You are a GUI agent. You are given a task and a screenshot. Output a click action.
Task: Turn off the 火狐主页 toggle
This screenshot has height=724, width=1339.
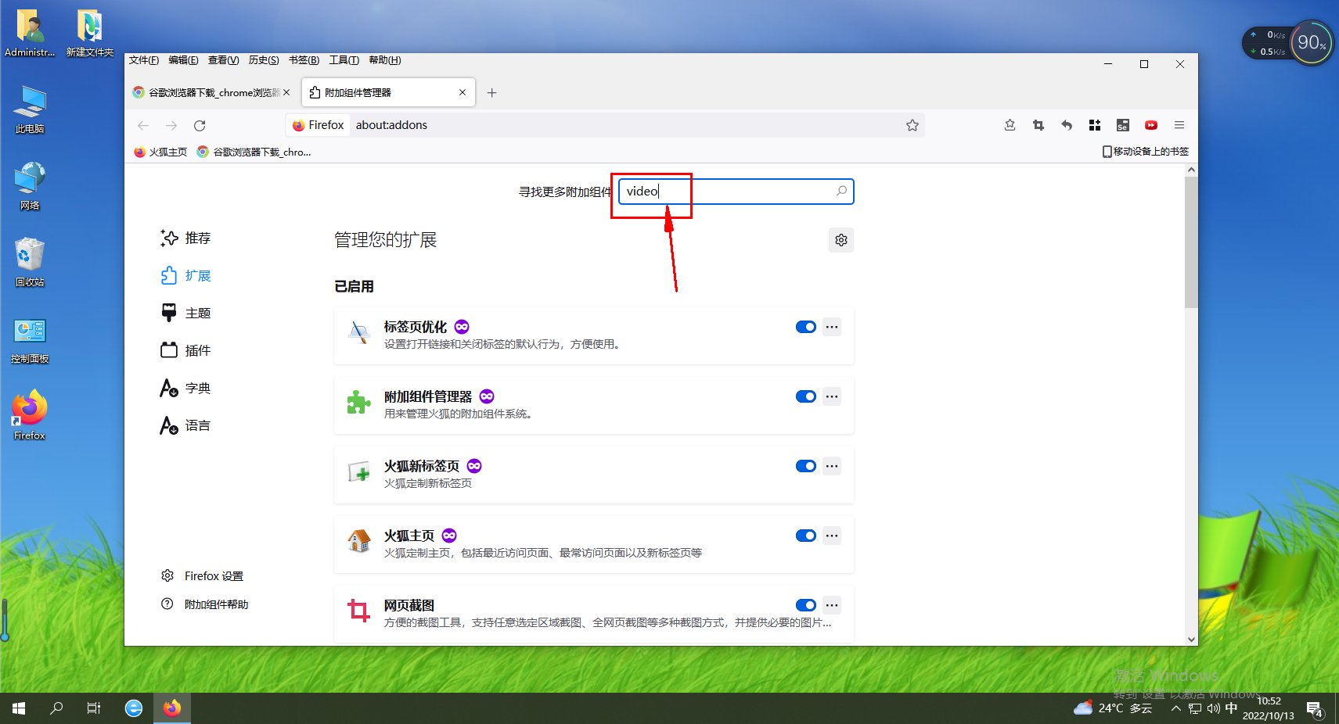[806, 536]
